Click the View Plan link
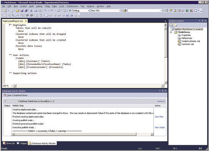Viewport: 209px width, 151px height. click(159, 117)
